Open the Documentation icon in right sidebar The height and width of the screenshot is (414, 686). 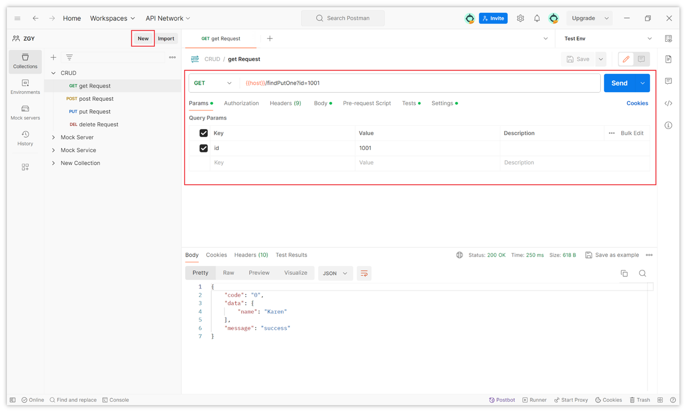click(x=668, y=59)
